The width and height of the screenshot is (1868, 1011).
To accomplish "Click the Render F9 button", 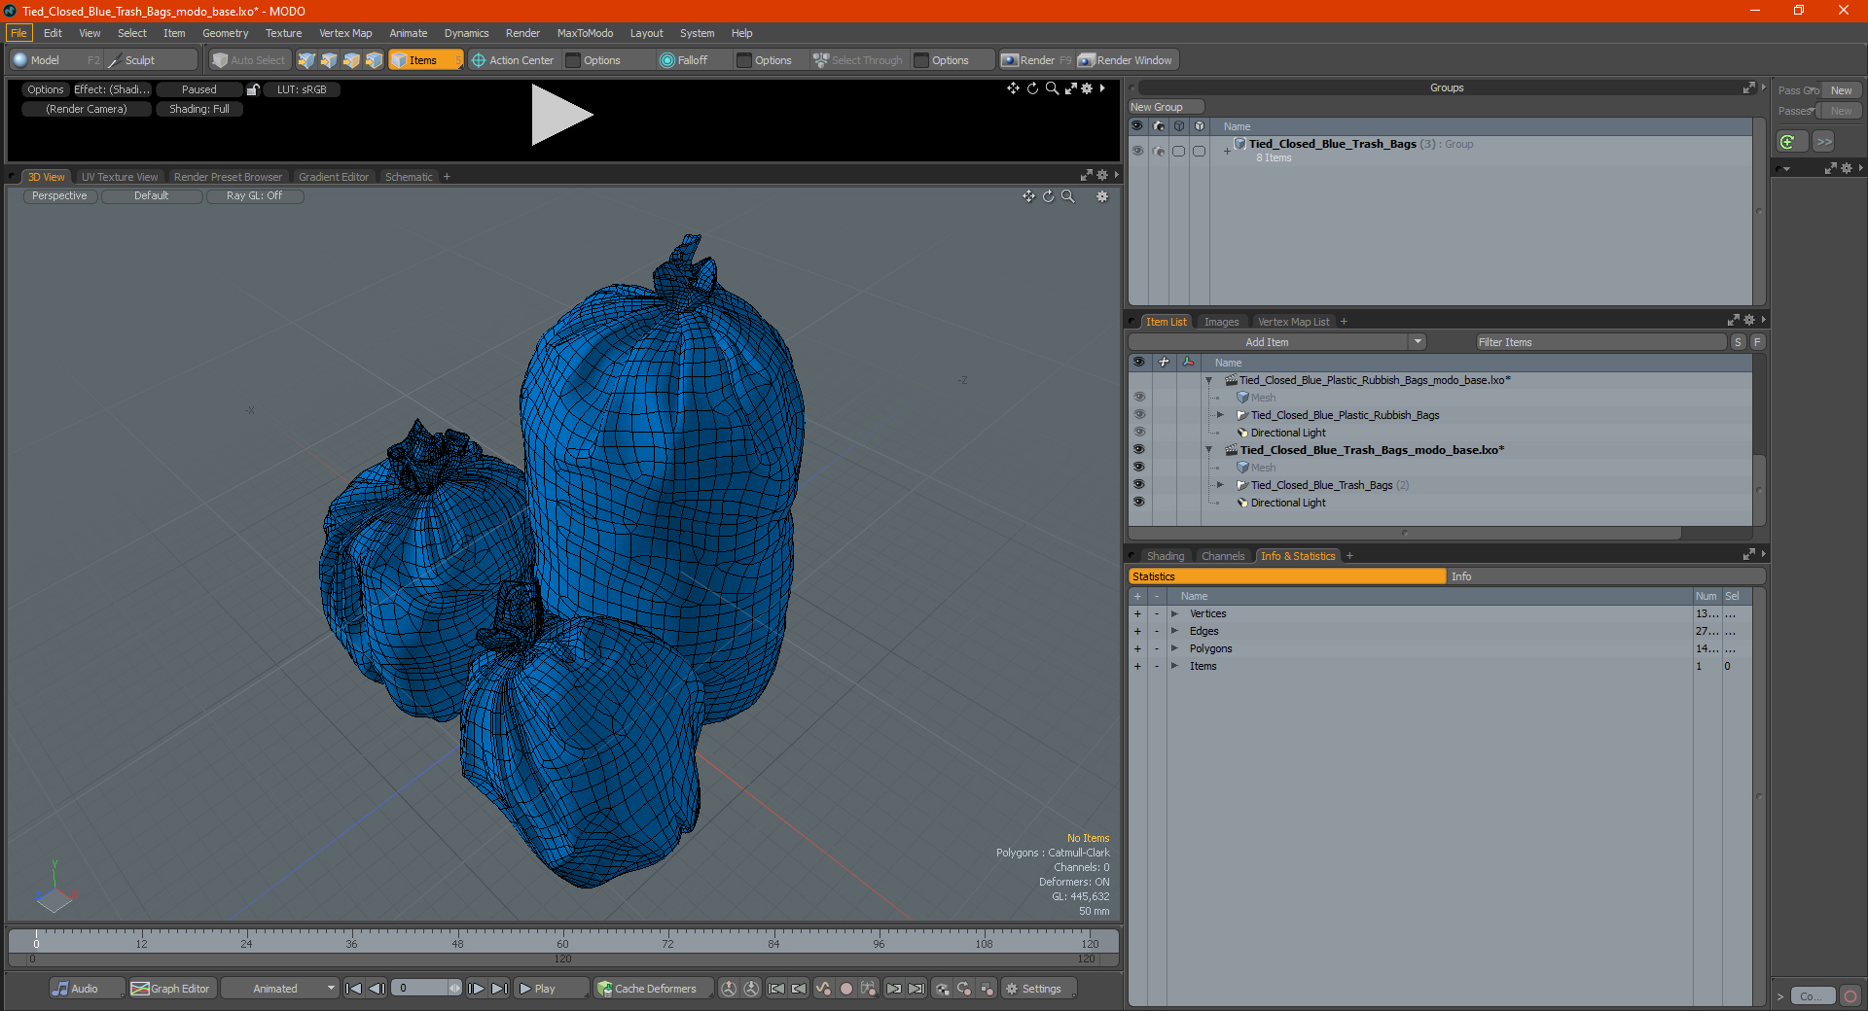I will [1036, 60].
